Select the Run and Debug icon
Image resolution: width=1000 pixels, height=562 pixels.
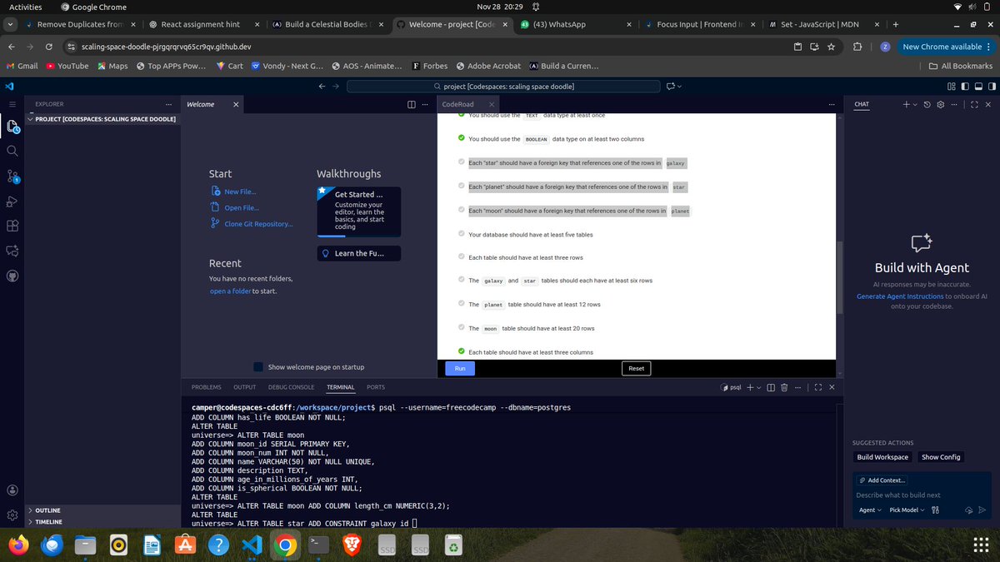pyautogui.click(x=12, y=201)
